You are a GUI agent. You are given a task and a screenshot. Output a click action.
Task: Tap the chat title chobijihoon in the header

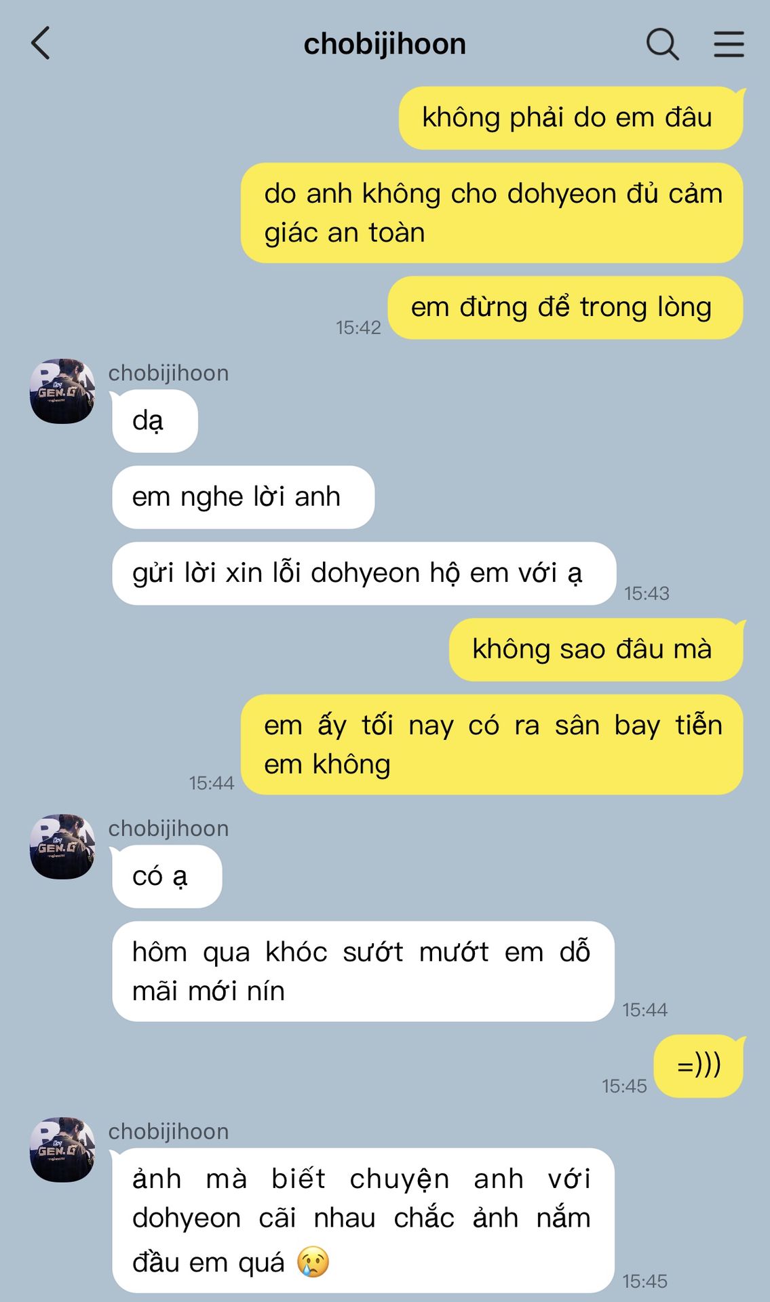385,44
